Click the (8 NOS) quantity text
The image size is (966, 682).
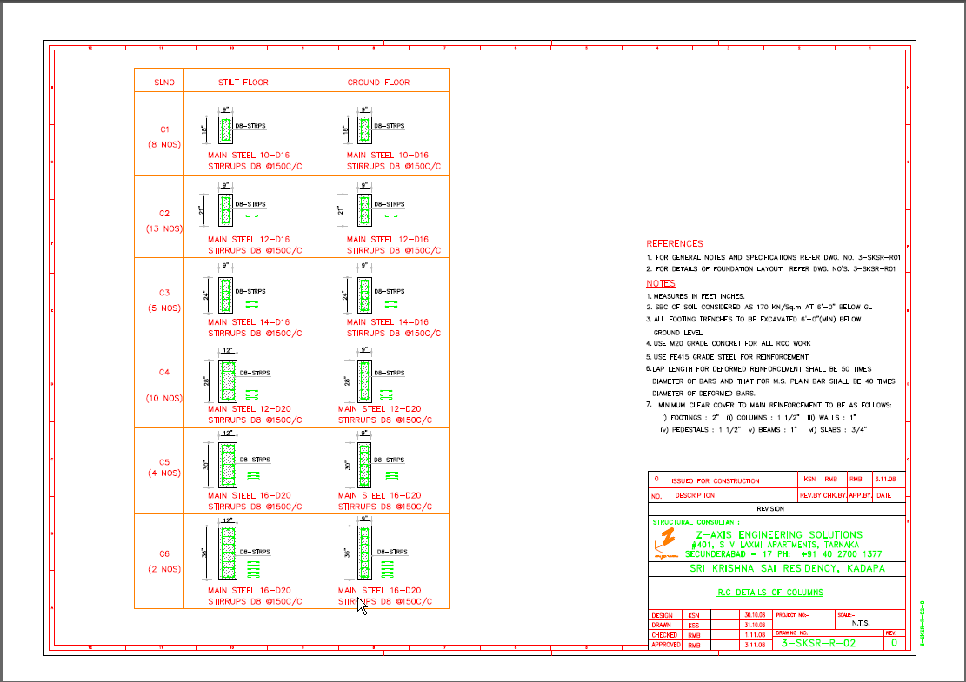164,144
